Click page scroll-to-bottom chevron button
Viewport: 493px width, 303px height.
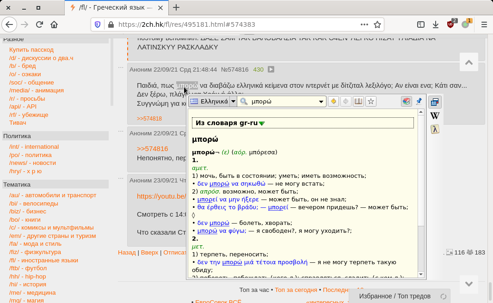(x=469, y=284)
